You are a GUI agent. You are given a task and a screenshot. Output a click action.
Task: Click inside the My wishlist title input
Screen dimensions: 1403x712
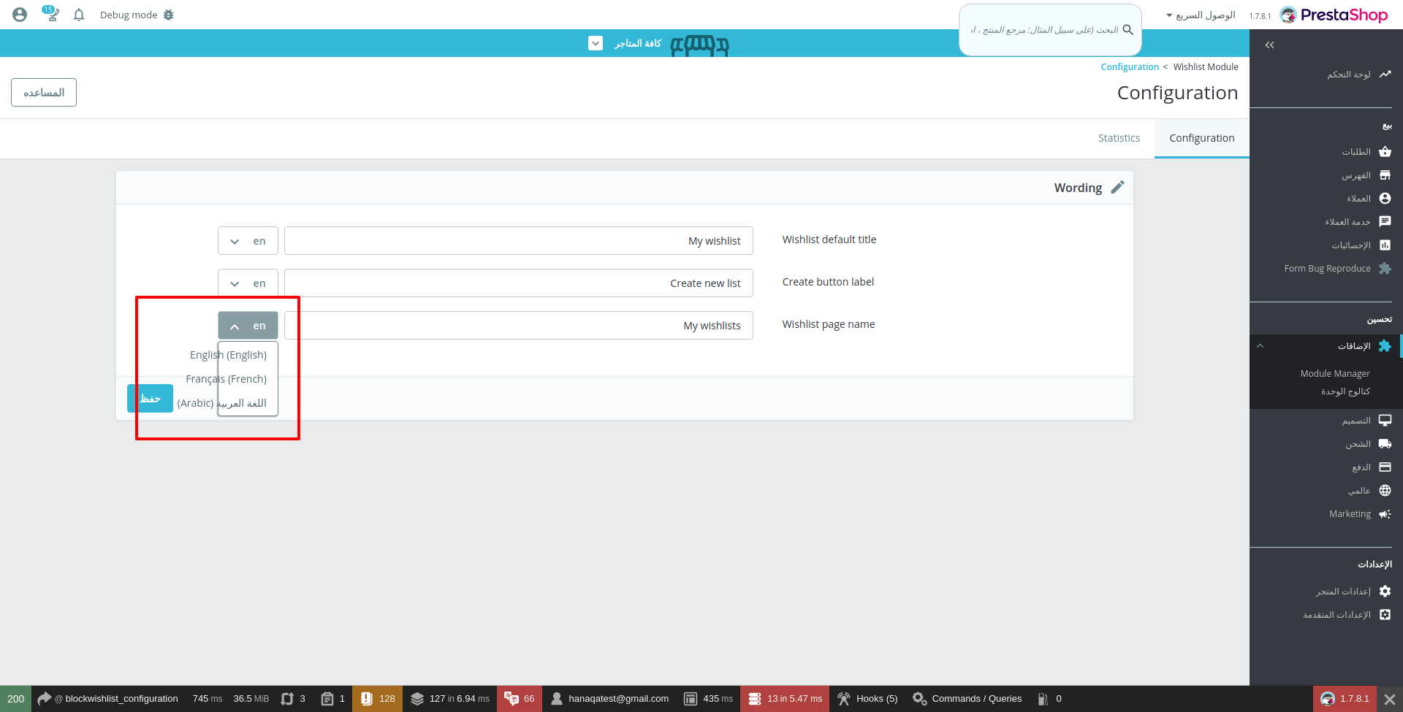coord(518,240)
